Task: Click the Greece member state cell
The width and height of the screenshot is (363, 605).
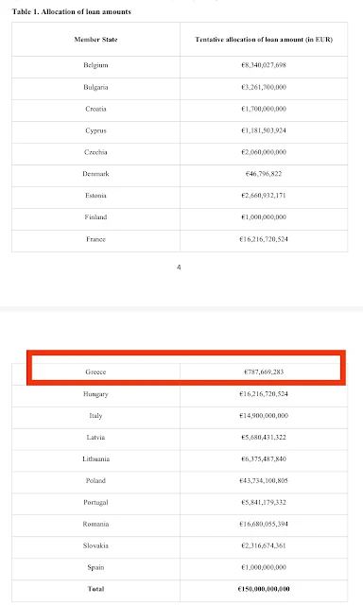Action: coord(95,372)
